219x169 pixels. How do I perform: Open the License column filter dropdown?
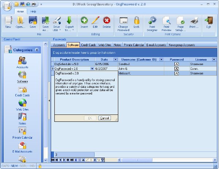(214, 60)
